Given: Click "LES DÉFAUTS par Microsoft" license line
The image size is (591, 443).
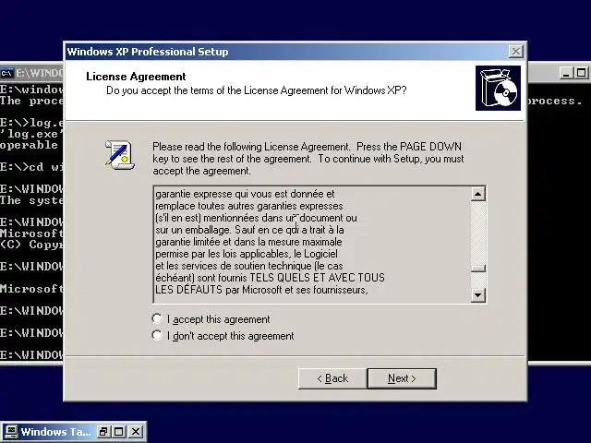Looking at the screenshot, I should click(x=261, y=290).
